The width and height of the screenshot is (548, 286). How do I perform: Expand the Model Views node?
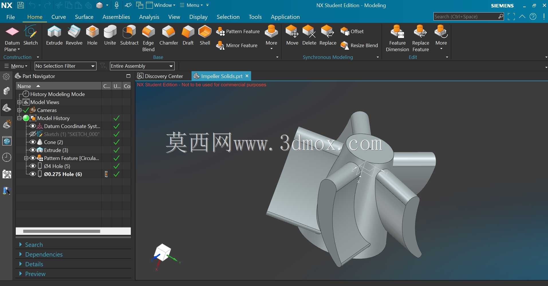pos(19,102)
